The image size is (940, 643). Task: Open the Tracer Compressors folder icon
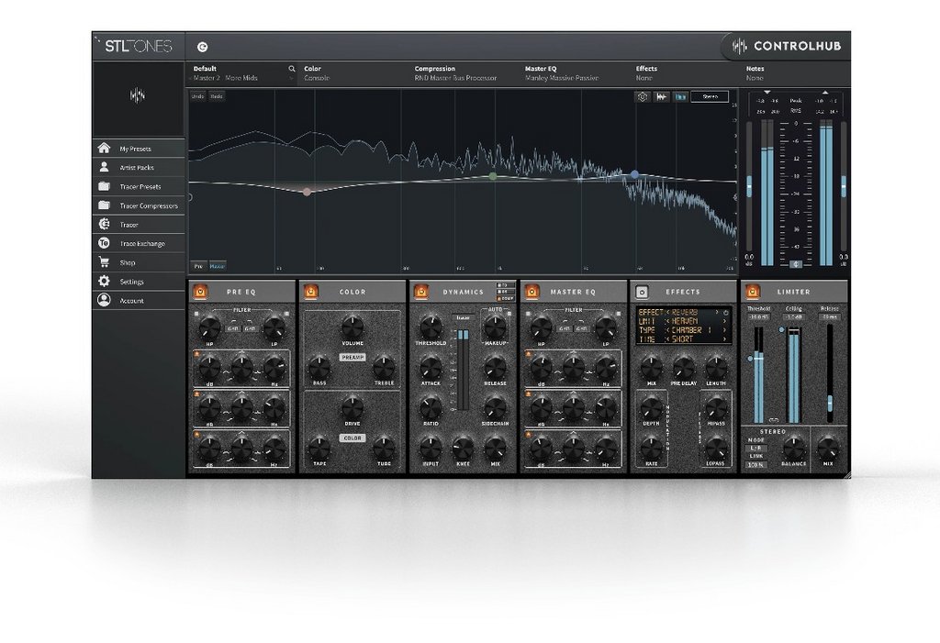click(x=104, y=205)
